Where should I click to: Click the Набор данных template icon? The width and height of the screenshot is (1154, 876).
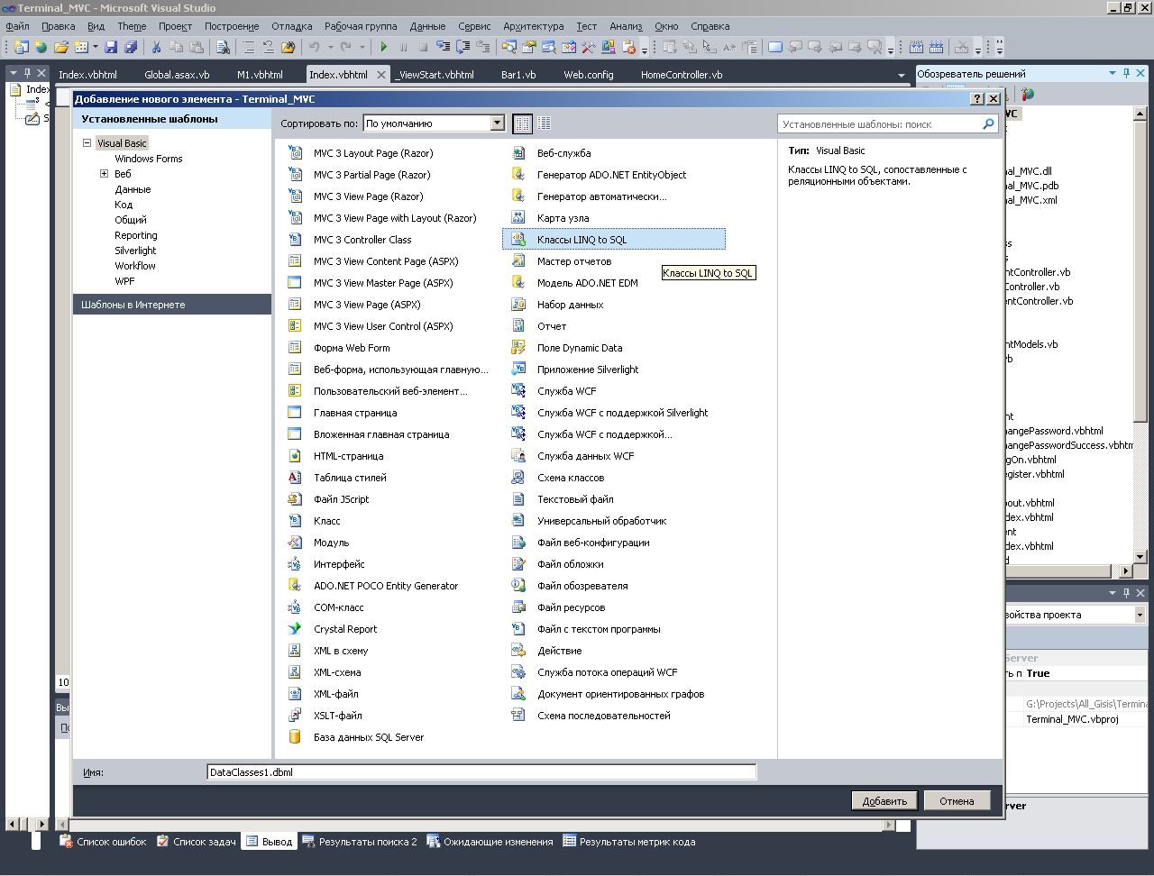pyautogui.click(x=517, y=305)
